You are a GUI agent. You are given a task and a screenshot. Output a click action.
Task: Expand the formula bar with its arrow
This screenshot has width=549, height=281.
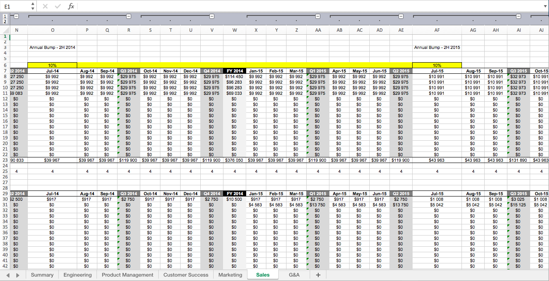544,6
